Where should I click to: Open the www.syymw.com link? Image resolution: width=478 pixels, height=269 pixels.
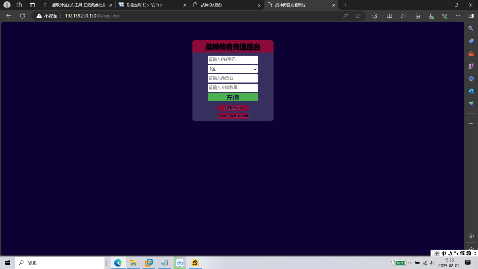pyautogui.click(x=233, y=115)
